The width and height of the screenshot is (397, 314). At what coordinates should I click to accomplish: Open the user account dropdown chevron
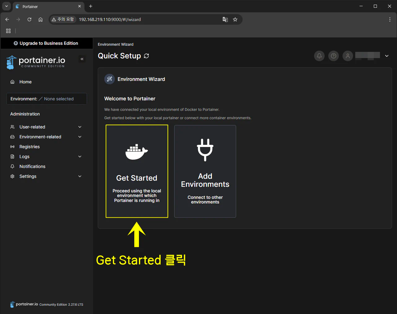tap(387, 56)
